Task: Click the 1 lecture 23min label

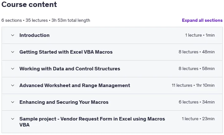Action: [x=198, y=119]
